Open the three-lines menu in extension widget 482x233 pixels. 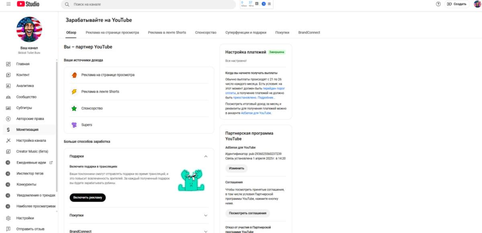pyautogui.click(x=269, y=4)
